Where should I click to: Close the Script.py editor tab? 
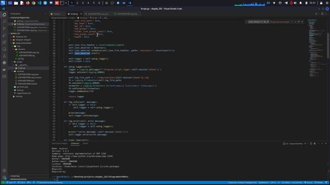pyautogui.click(x=81, y=14)
